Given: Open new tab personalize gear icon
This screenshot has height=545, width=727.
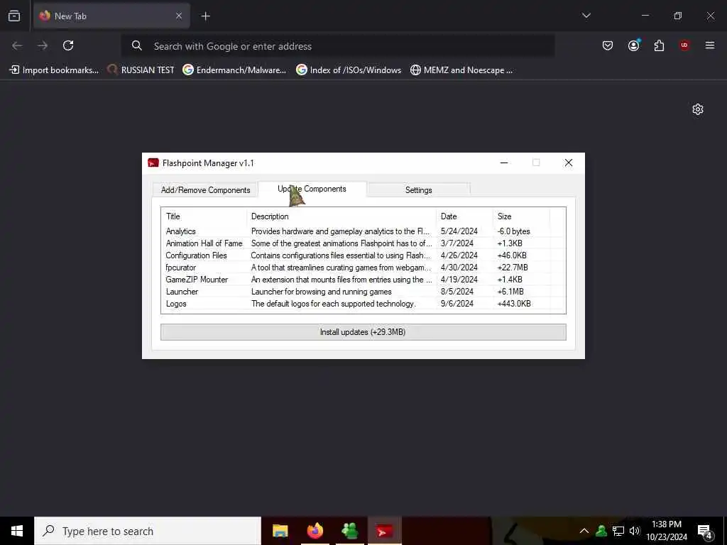Looking at the screenshot, I should click(698, 109).
